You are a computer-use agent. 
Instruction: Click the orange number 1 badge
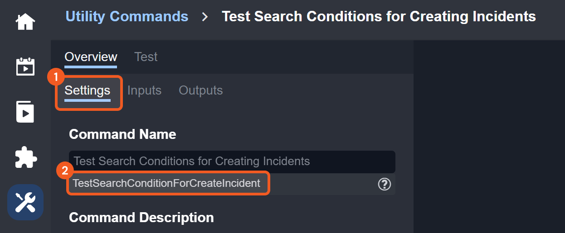click(x=56, y=77)
